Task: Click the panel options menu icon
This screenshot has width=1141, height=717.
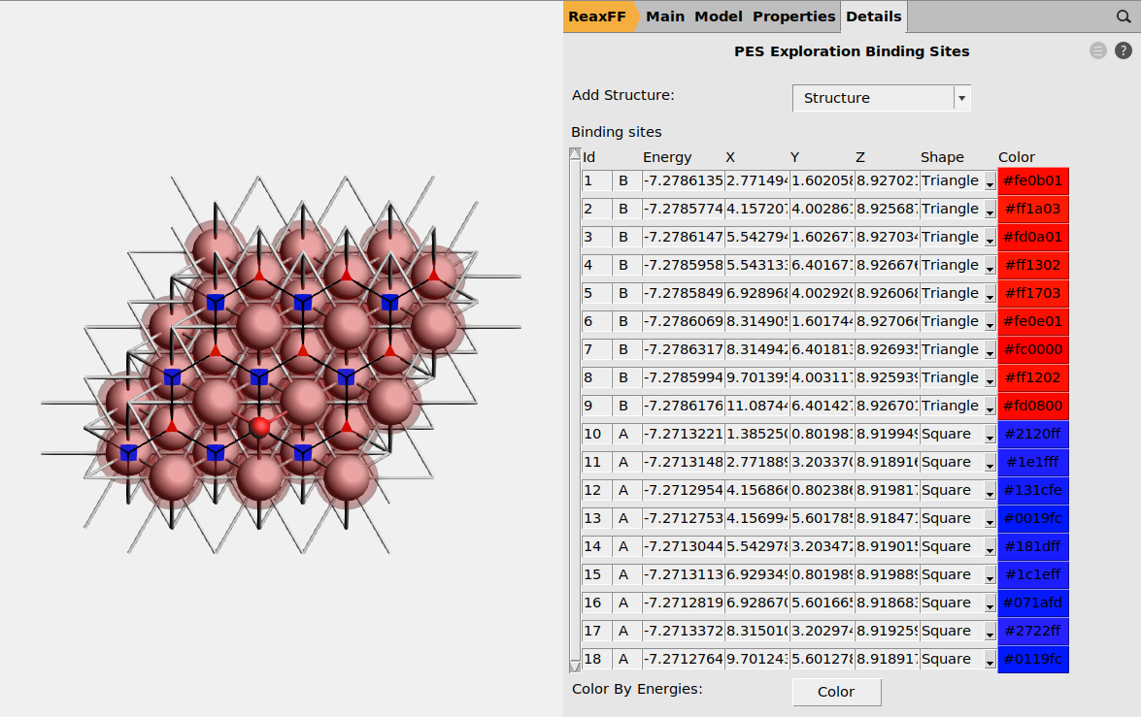Action: (1098, 51)
